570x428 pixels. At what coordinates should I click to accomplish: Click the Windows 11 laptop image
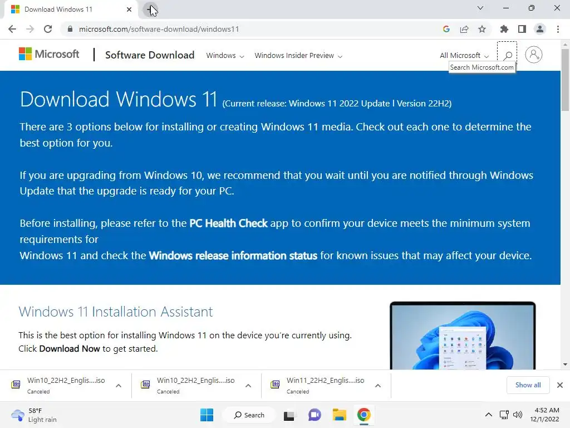(463, 335)
